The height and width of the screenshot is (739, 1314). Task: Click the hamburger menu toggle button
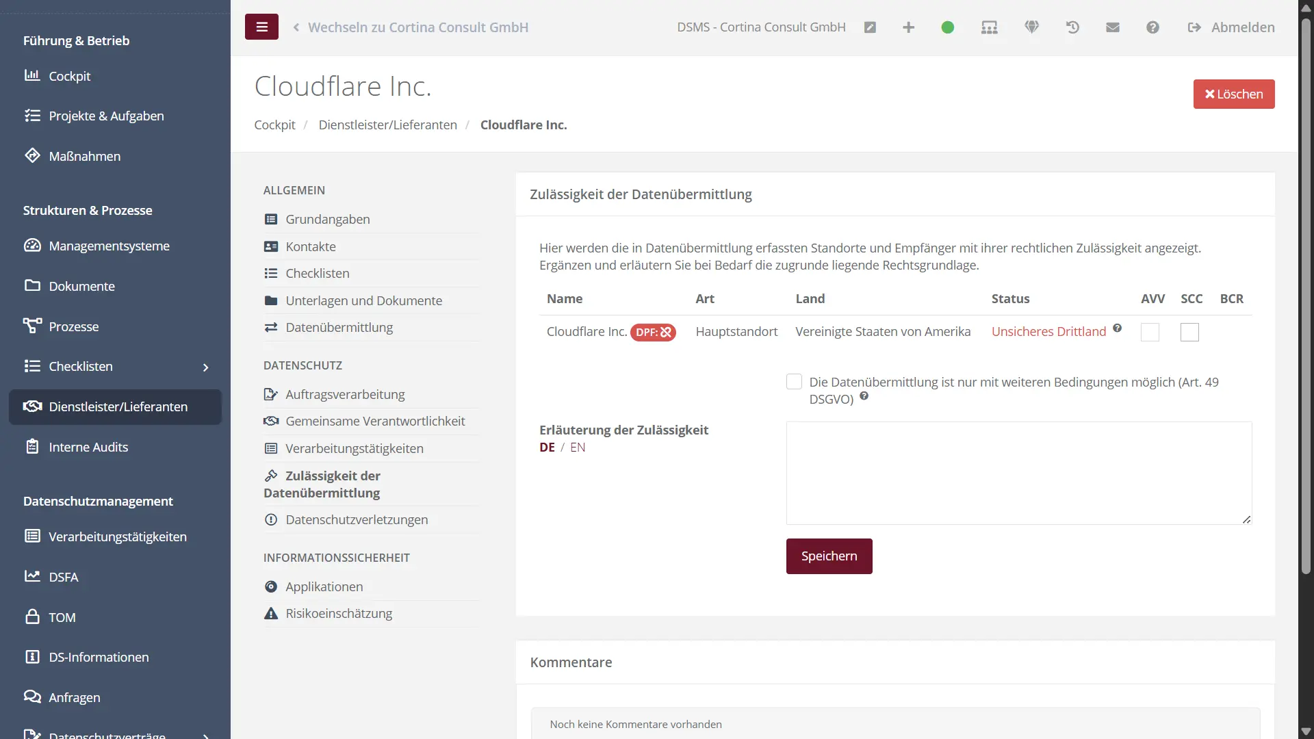tap(261, 27)
